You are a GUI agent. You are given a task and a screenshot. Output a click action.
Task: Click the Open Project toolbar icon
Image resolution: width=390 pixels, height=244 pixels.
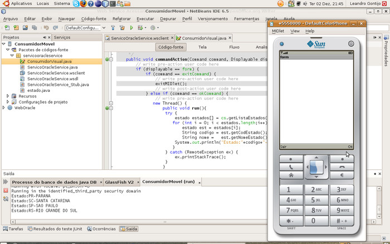25,28
